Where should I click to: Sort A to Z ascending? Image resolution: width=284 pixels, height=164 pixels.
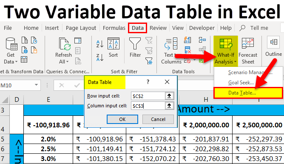pyautogui.click(x=100, y=44)
